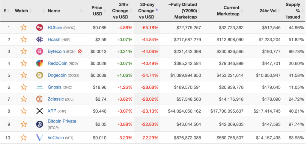Click the Hcash coin logo icon
This screenshot has height=144, width=307.
pos(40,39)
